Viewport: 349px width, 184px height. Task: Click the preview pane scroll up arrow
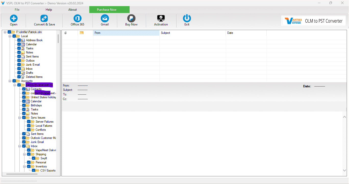tap(345, 117)
